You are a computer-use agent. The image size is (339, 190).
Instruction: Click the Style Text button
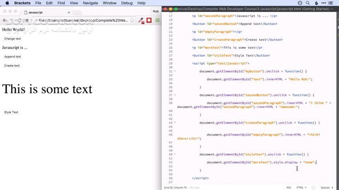pyautogui.click(x=11, y=112)
